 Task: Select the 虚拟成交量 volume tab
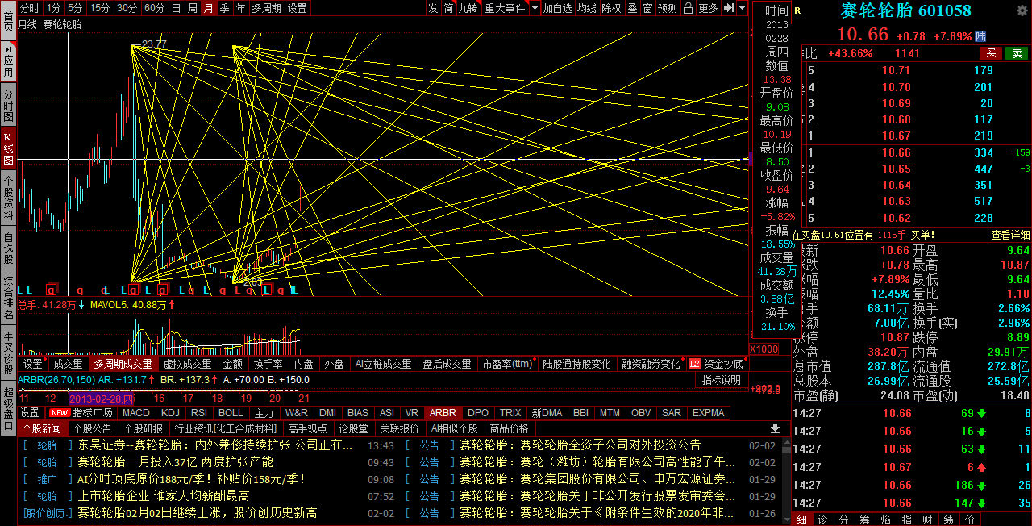187,364
